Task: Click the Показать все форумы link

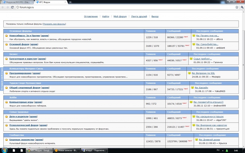Action: [x=54, y=24]
